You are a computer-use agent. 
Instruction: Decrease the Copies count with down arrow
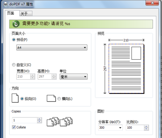[39, 121]
